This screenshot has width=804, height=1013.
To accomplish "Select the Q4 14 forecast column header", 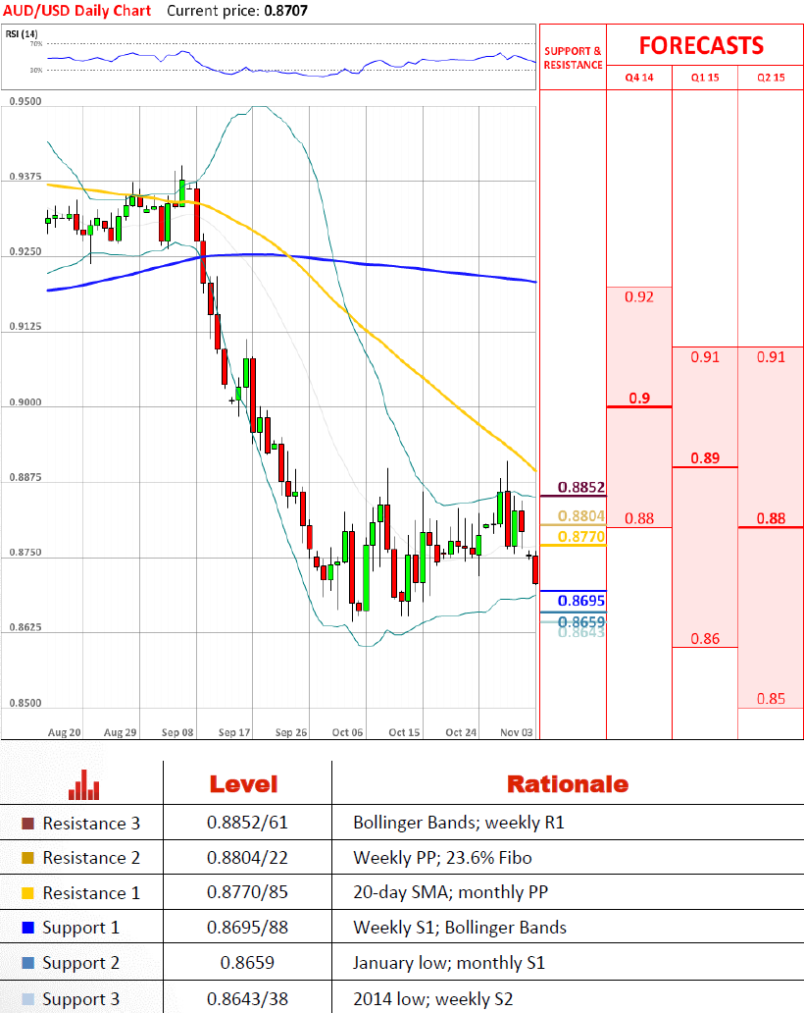I will [x=639, y=78].
